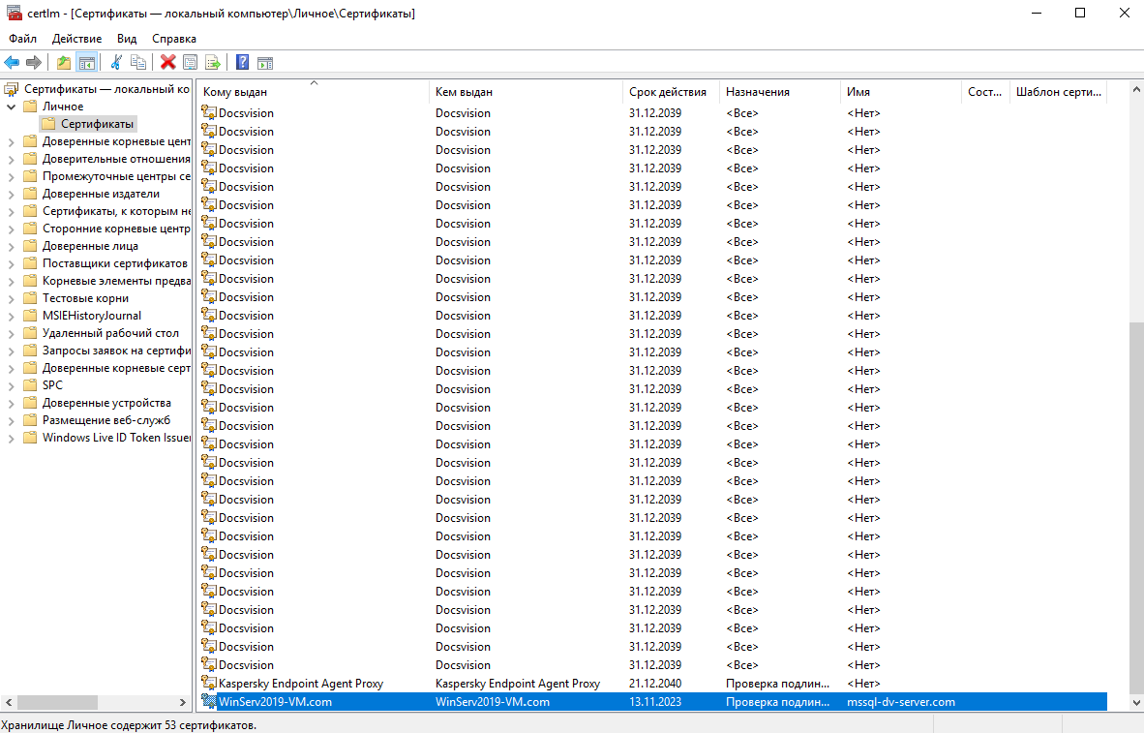
Task: Click the folder icon next to MSIEHistoryJournal
Action: click(30, 316)
